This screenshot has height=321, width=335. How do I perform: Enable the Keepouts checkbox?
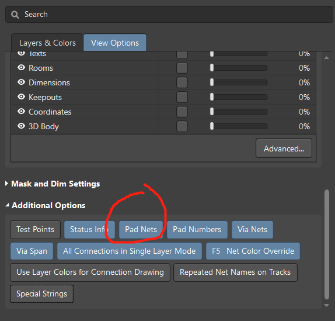tap(182, 97)
